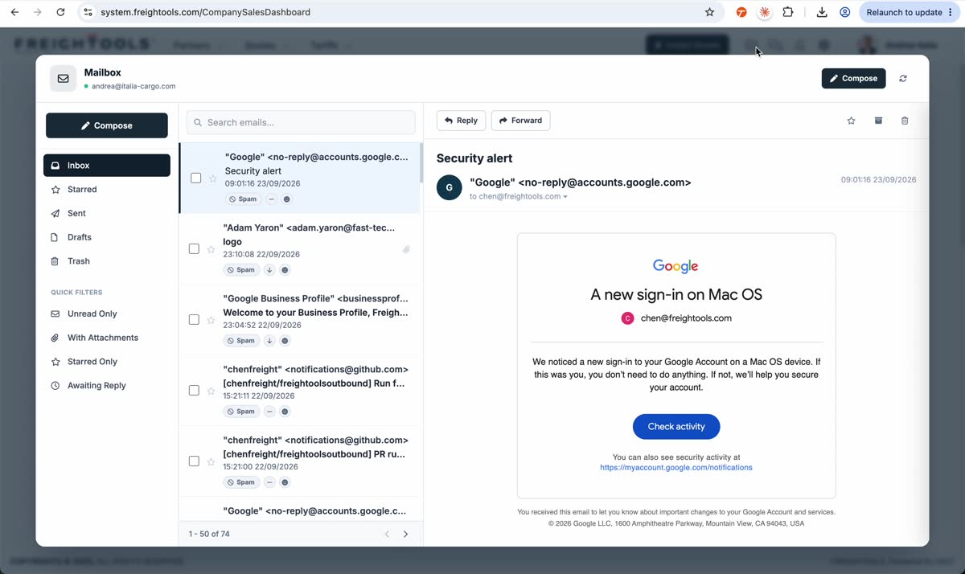Open browser profile icon

click(845, 12)
